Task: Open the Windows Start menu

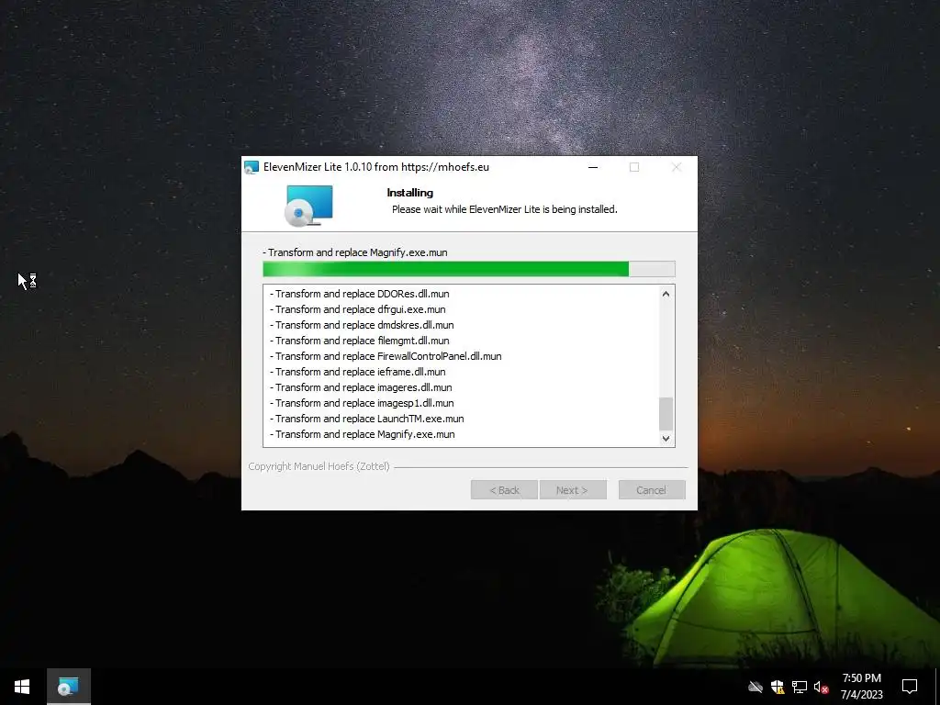Action: pyautogui.click(x=22, y=687)
